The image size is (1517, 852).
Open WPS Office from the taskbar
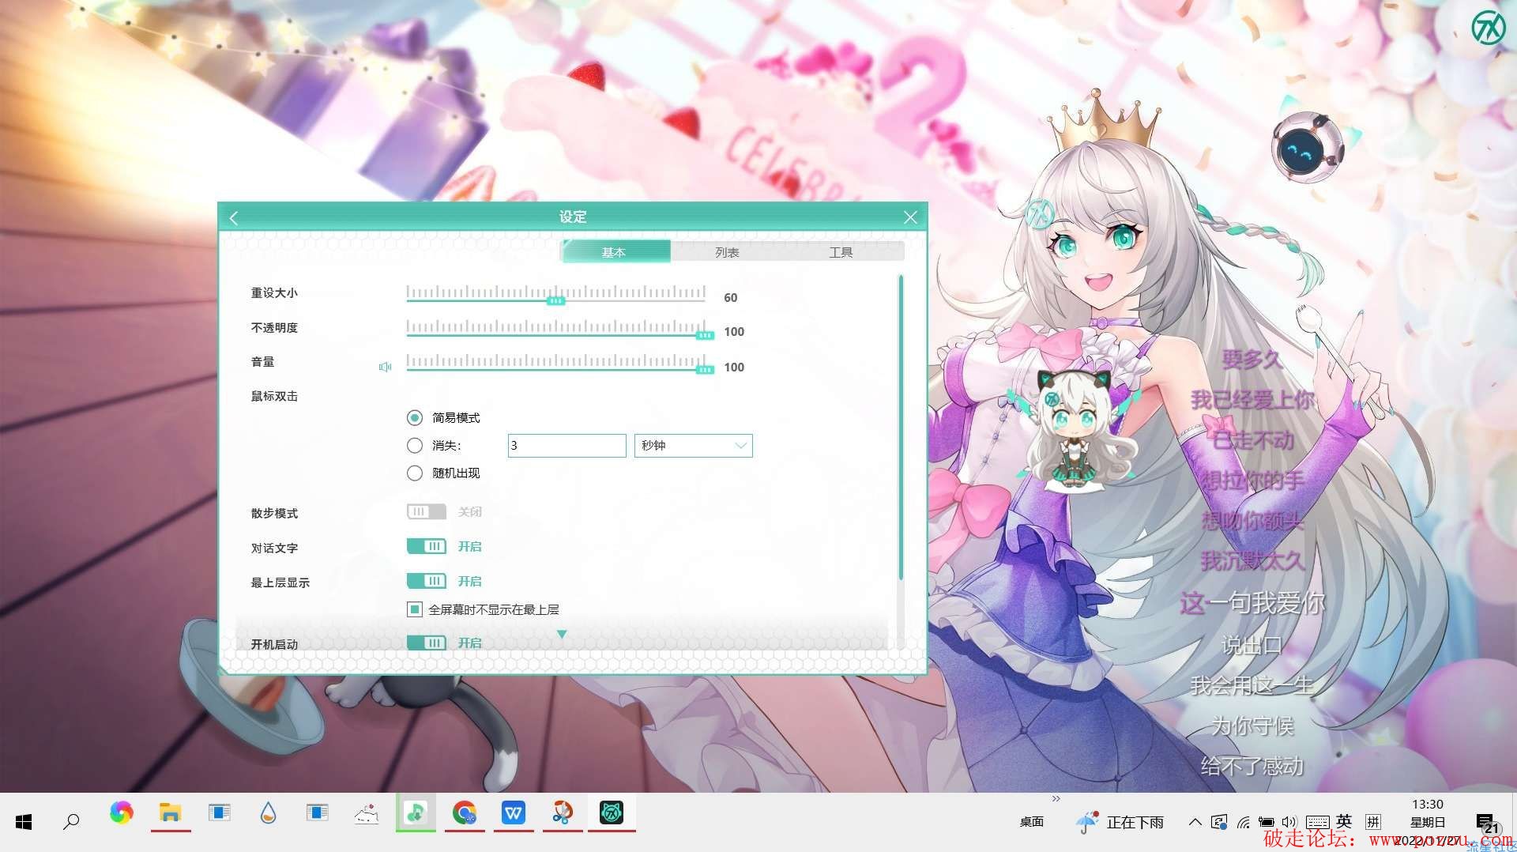click(x=514, y=812)
